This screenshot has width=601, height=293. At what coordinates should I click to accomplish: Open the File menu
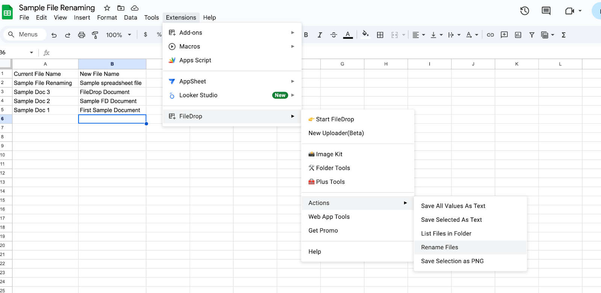coord(24,18)
